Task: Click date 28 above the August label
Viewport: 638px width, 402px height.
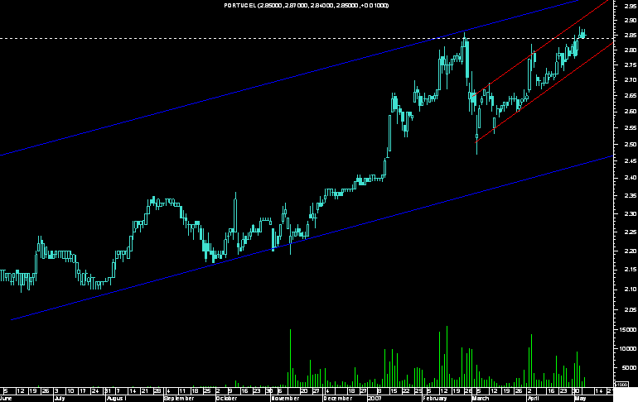Action: 157,391
